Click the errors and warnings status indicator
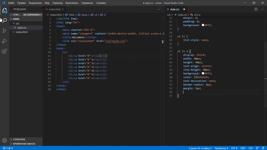This screenshot has height=150, width=267. 8,148
